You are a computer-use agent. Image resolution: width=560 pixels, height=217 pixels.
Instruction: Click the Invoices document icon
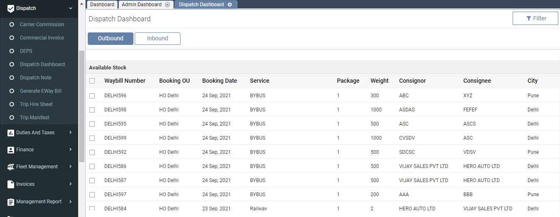click(11, 184)
